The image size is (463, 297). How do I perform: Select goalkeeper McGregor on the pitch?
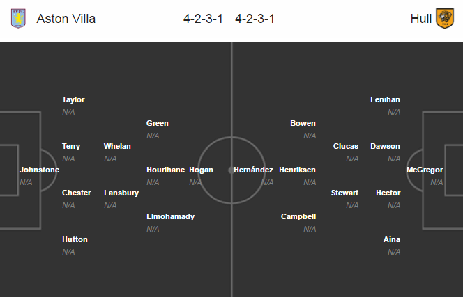tap(425, 170)
